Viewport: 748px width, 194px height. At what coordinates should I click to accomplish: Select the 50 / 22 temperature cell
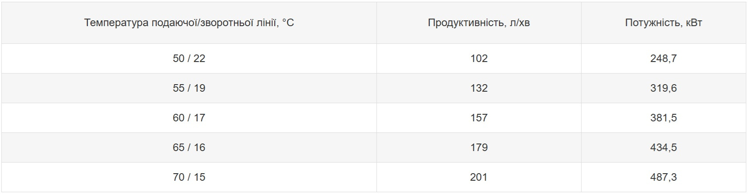(x=189, y=58)
